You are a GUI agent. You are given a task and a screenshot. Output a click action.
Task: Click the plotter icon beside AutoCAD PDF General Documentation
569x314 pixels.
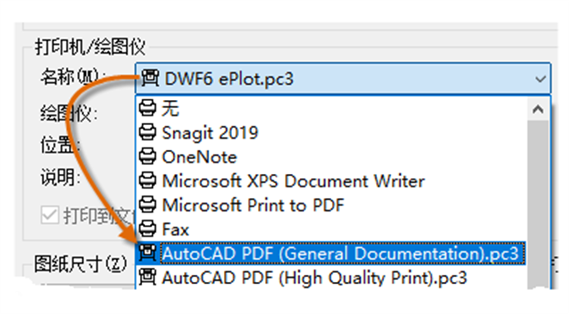148,253
